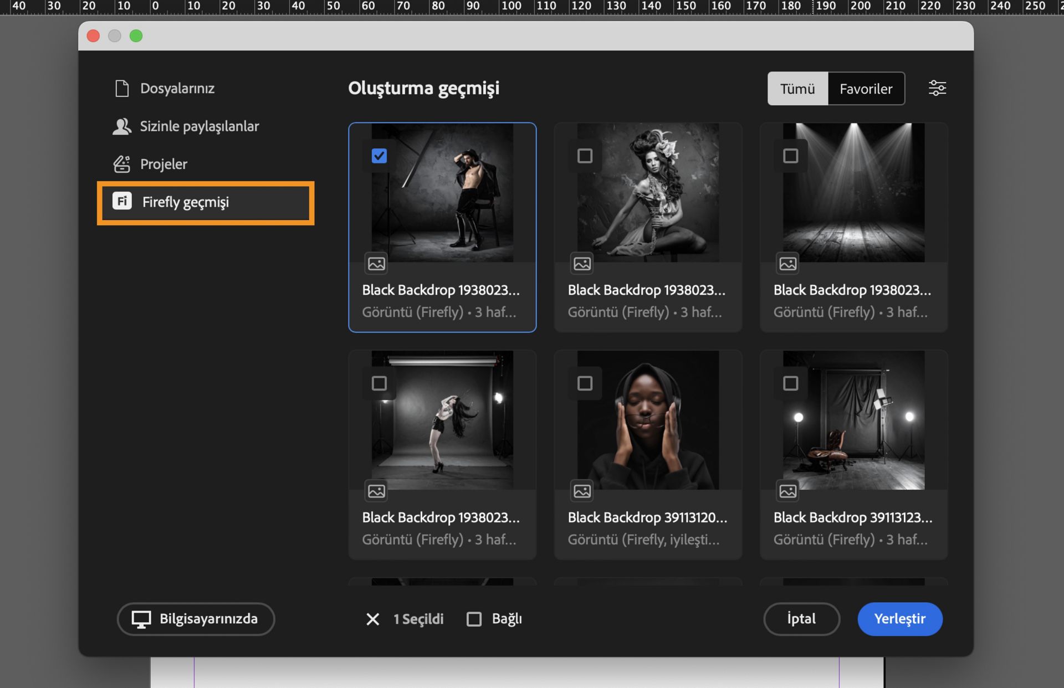1064x688 pixels.
Task: Clear selection using the X icon
Action: [373, 619]
